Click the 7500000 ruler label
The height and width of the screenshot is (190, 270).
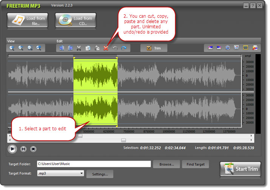[129, 131]
